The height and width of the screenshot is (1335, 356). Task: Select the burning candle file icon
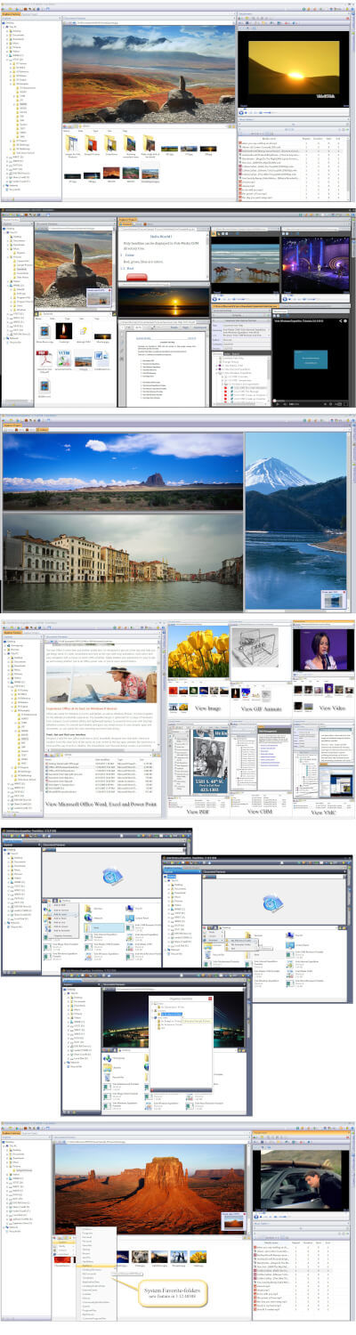pos(61,332)
